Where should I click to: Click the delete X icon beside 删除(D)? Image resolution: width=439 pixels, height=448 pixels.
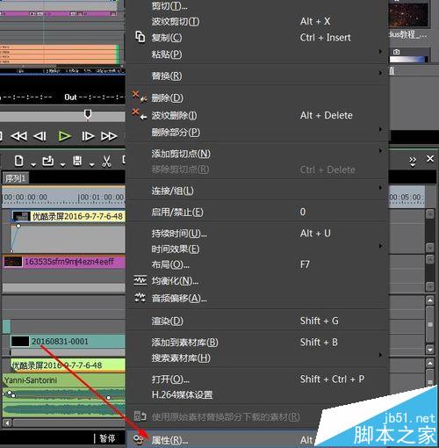click(140, 98)
